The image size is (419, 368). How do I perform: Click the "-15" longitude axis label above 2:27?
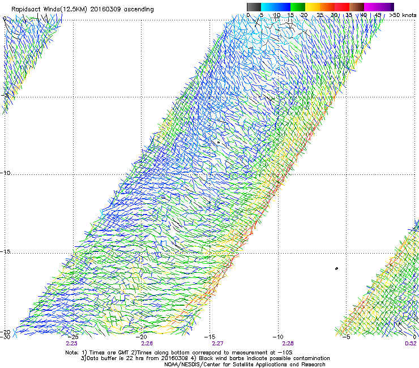[209, 337]
